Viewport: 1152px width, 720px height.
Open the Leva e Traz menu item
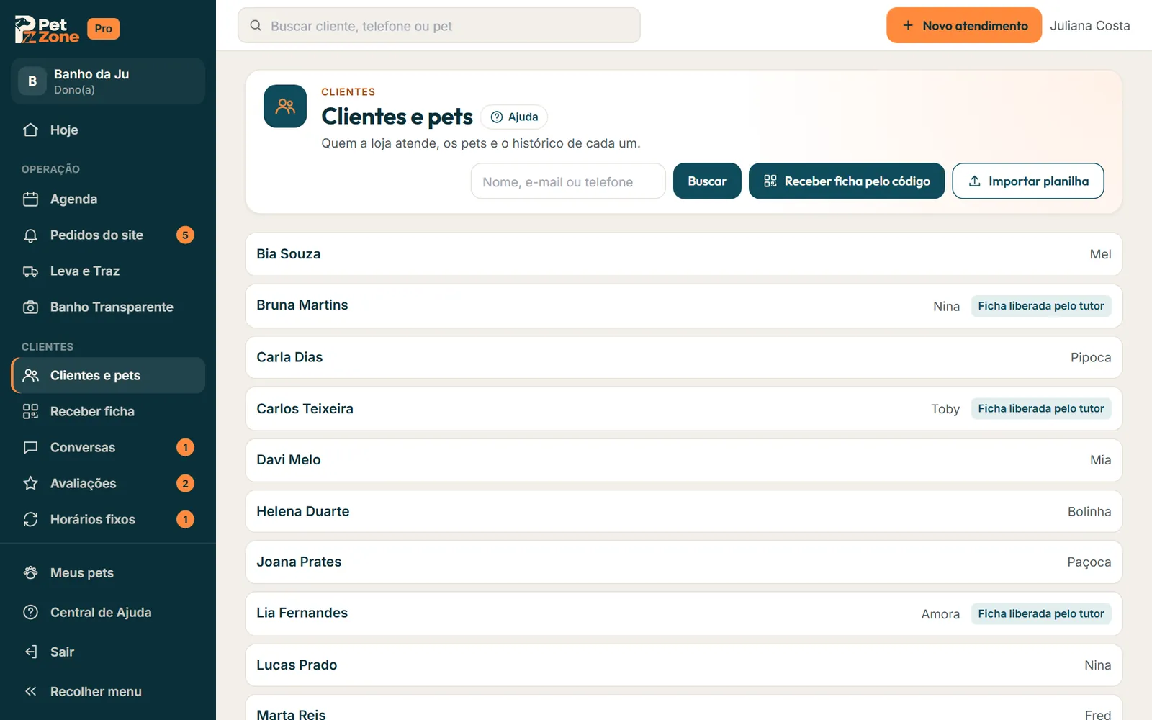point(108,271)
